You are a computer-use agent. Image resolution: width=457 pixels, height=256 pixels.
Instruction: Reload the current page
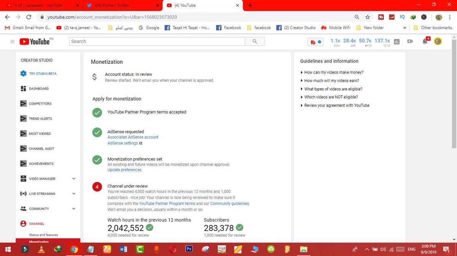point(29,17)
